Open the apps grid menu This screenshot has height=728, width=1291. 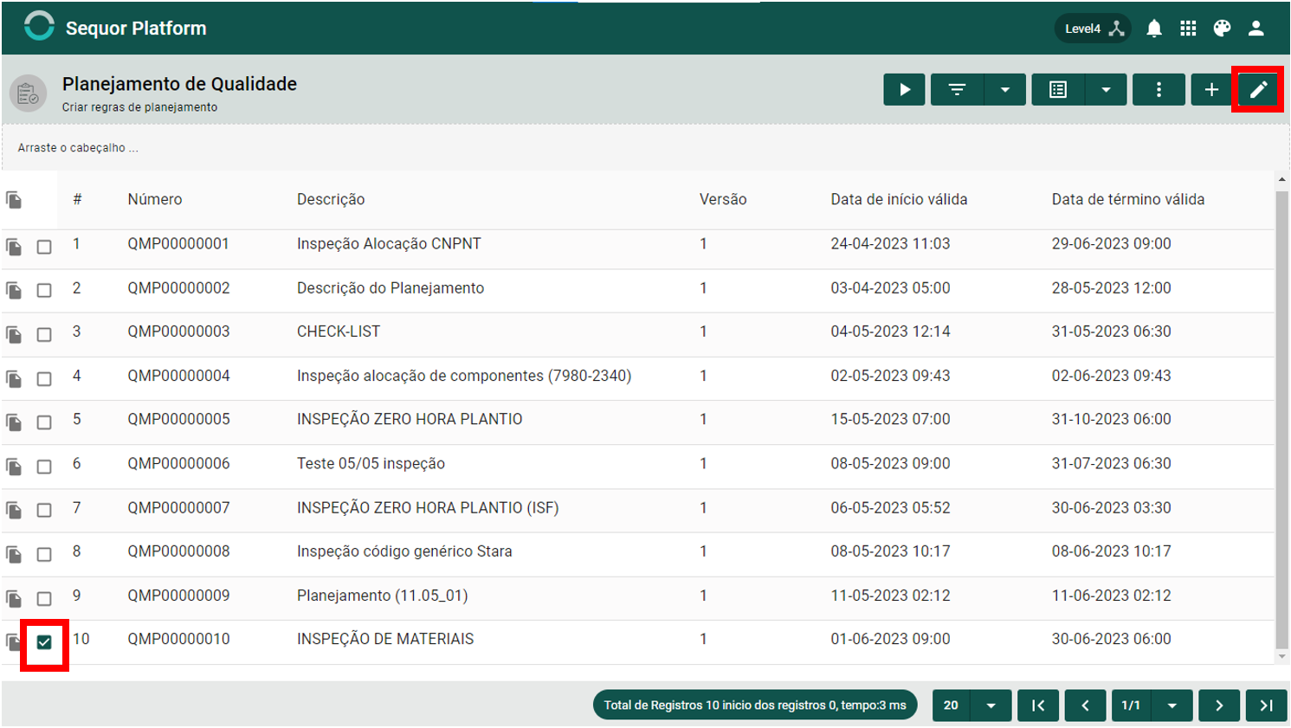1188,29
